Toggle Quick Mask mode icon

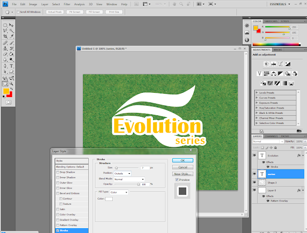point(9,102)
